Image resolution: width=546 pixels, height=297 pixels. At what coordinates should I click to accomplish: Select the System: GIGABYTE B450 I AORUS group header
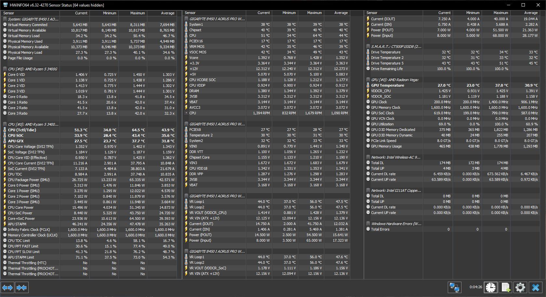click(x=88, y=19)
